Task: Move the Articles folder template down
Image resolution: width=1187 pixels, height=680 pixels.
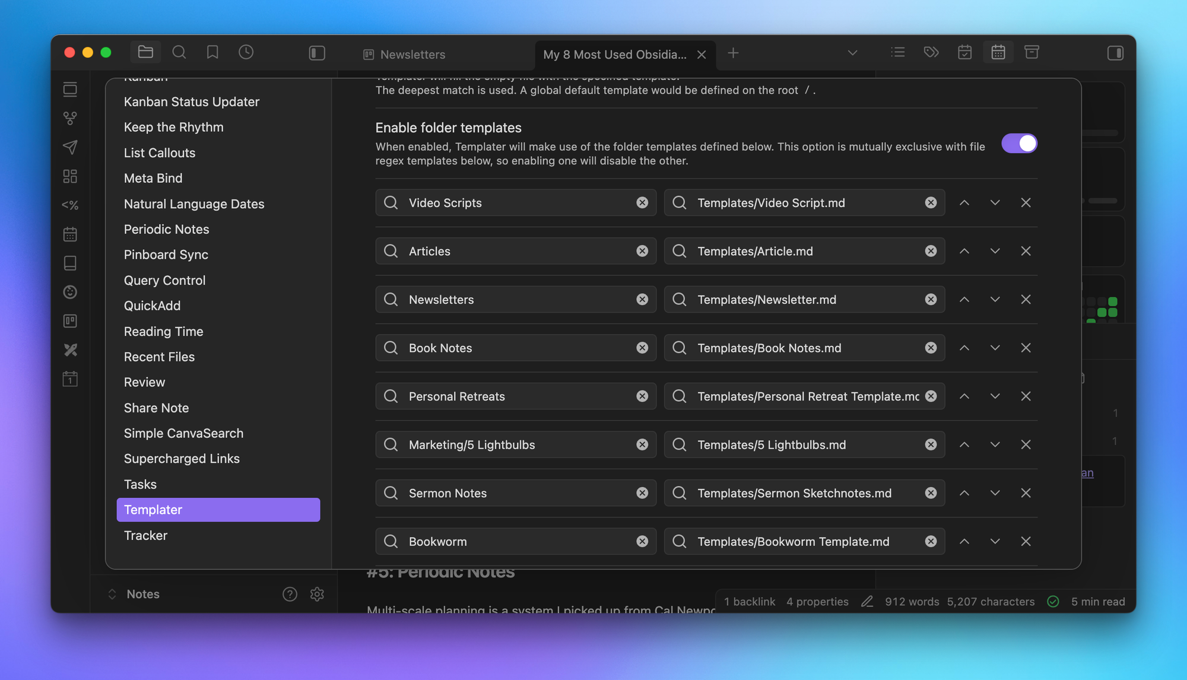Action: click(x=995, y=251)
